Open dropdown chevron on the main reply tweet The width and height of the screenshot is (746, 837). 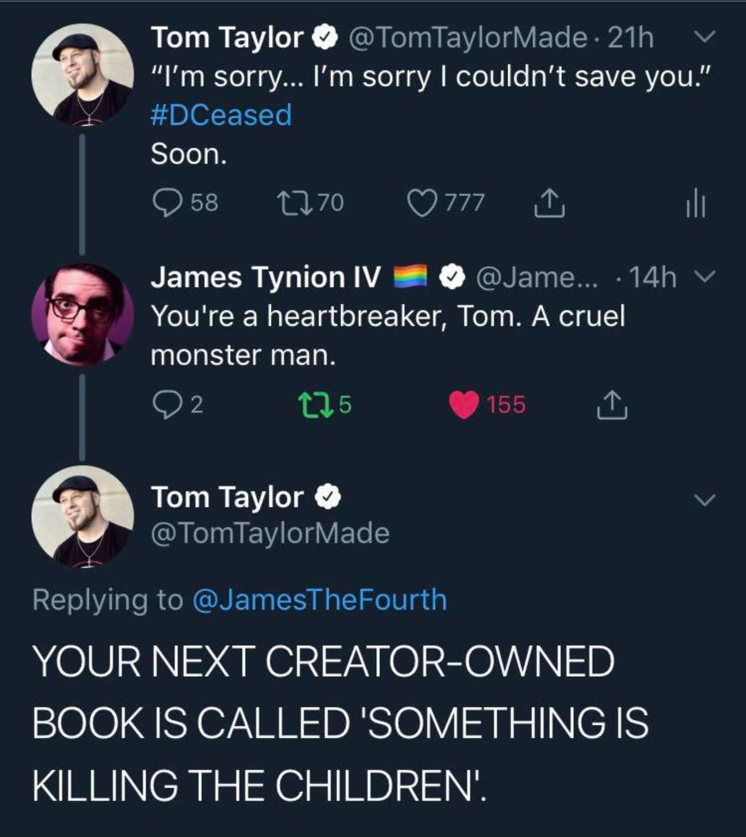[x=705, y=499]
